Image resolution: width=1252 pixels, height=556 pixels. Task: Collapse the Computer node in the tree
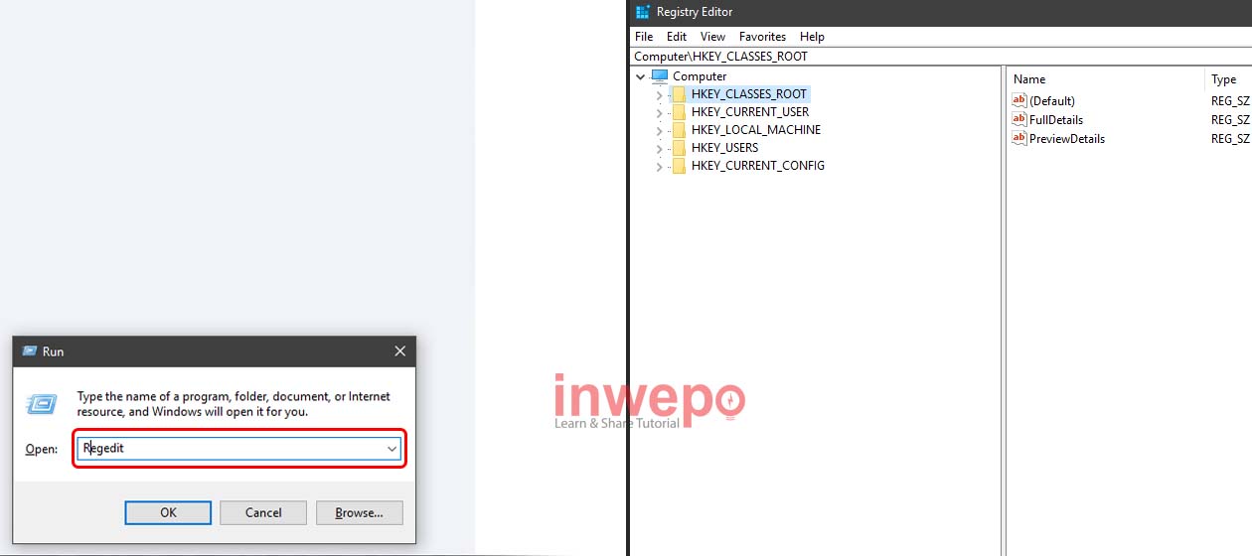(641, 76)
